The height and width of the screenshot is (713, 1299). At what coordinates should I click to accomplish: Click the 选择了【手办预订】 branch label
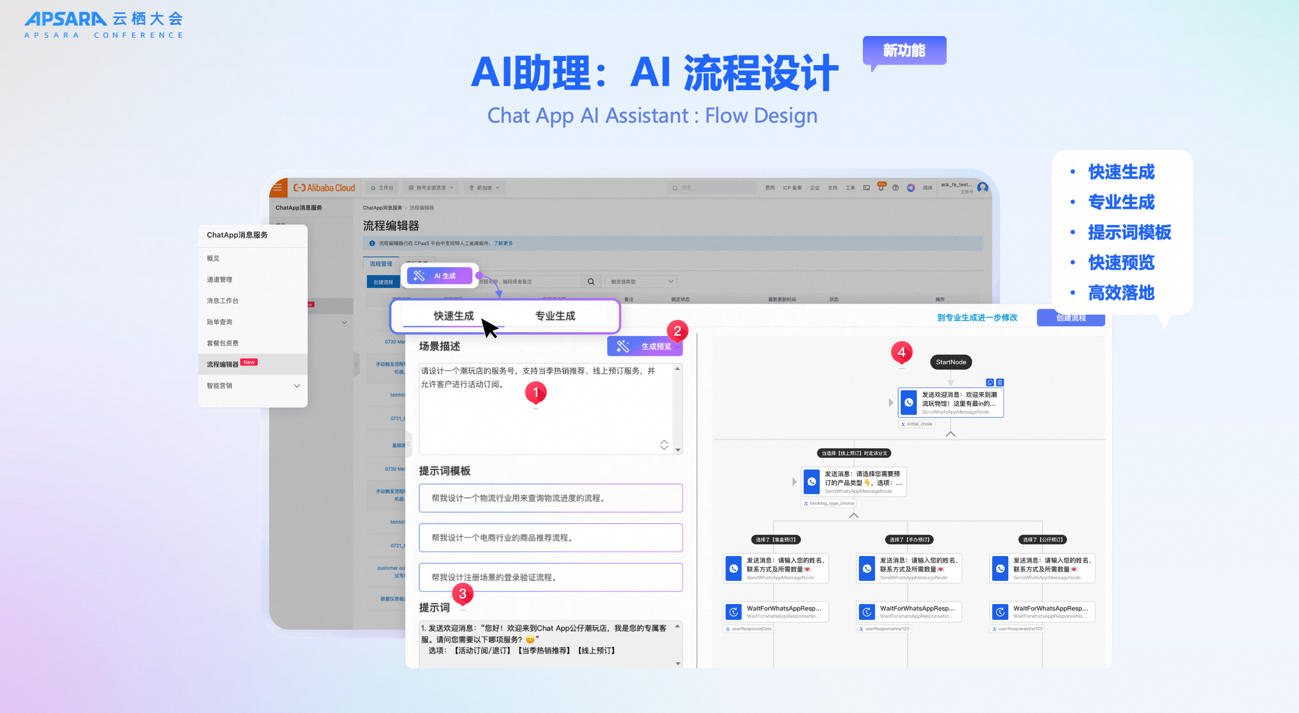coord(909,540)
